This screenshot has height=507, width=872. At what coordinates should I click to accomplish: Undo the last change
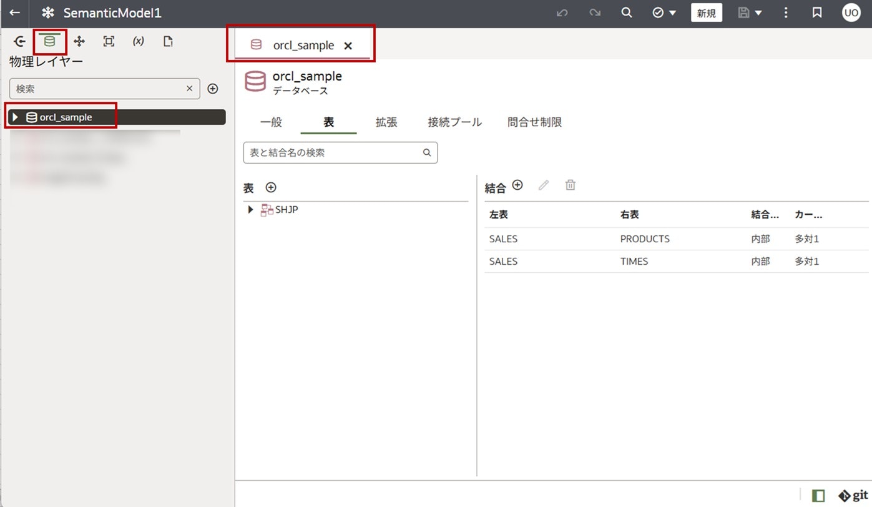(562, 12)
